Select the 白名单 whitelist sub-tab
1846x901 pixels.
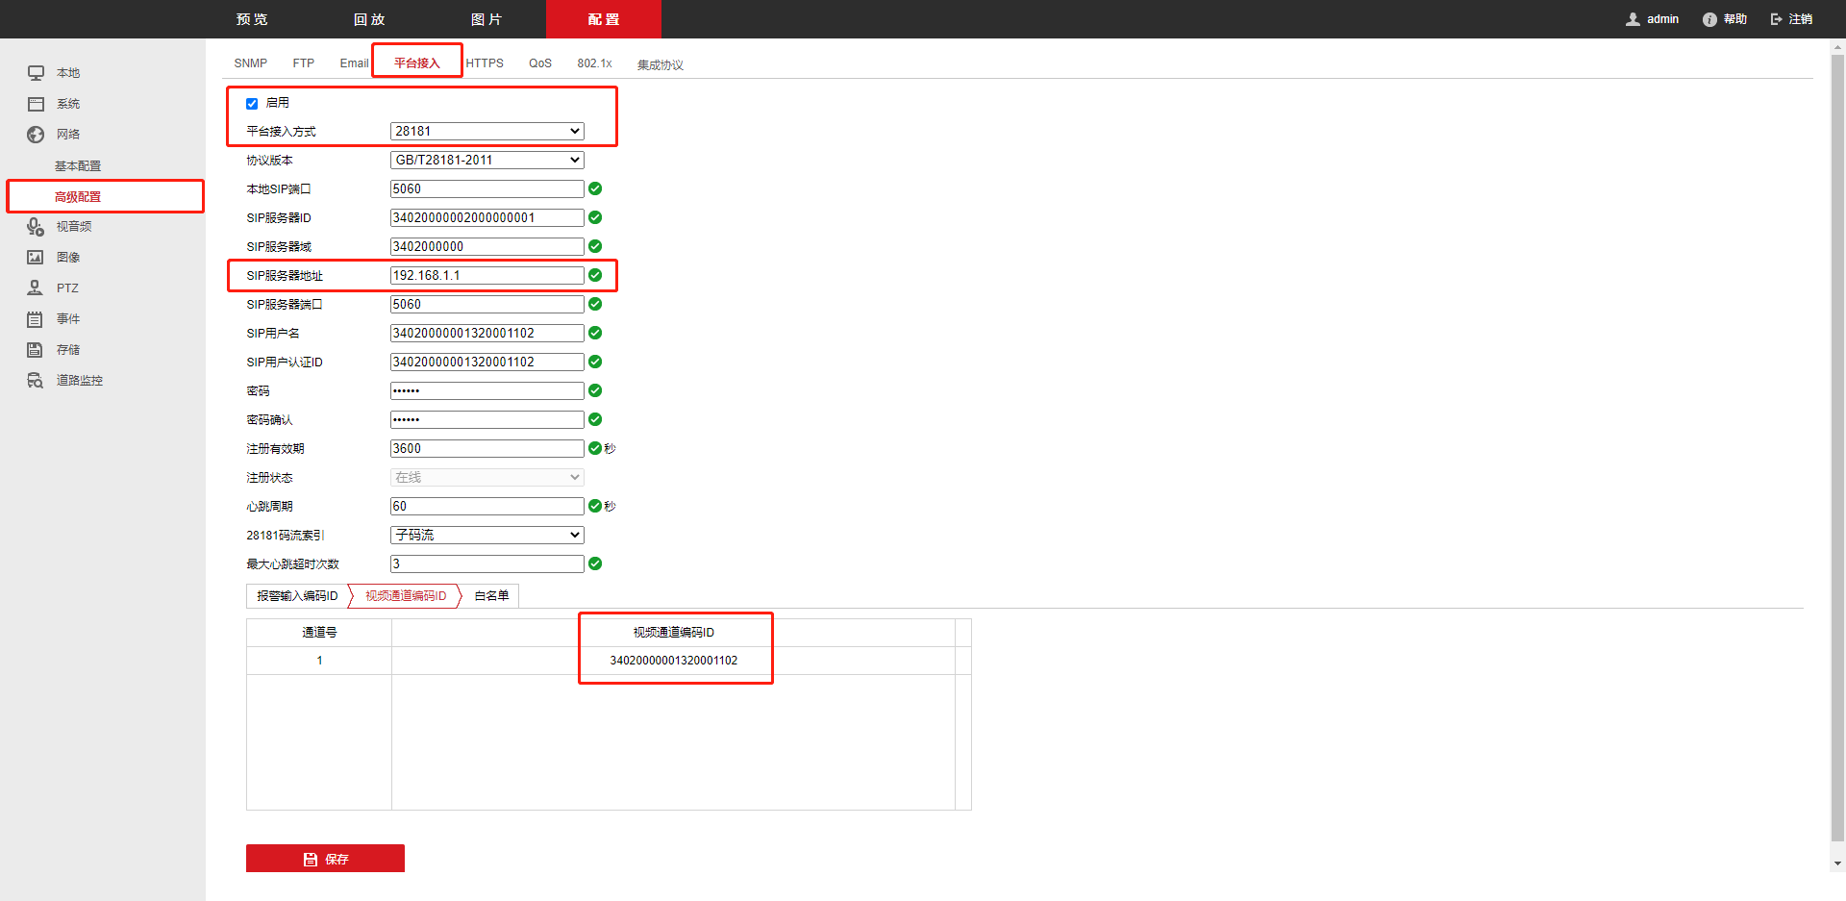click(491, 596)
